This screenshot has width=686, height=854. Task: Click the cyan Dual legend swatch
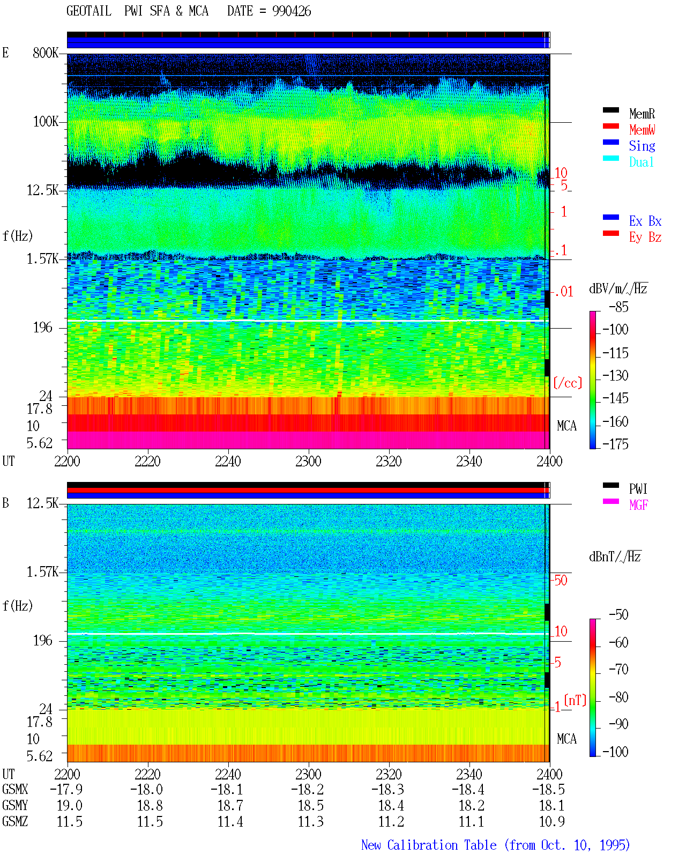611,159
